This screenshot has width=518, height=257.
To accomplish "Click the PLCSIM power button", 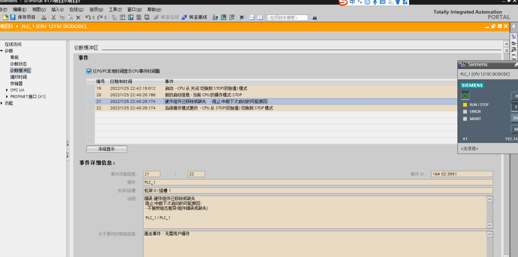I will click(x=465, y=95).
